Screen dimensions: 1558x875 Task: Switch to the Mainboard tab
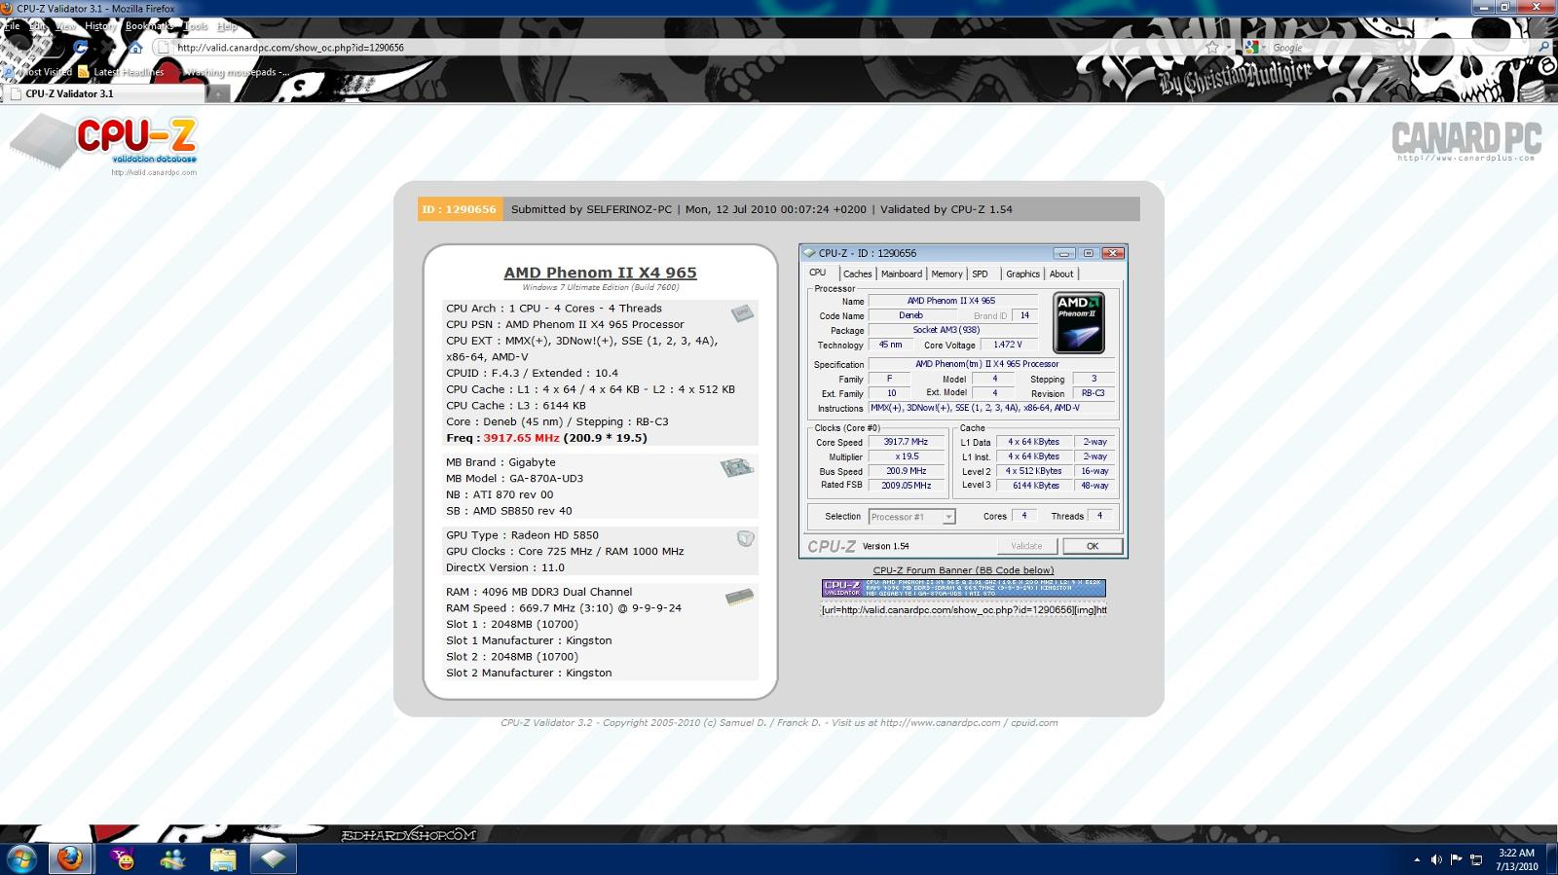[x=902, y=274]
